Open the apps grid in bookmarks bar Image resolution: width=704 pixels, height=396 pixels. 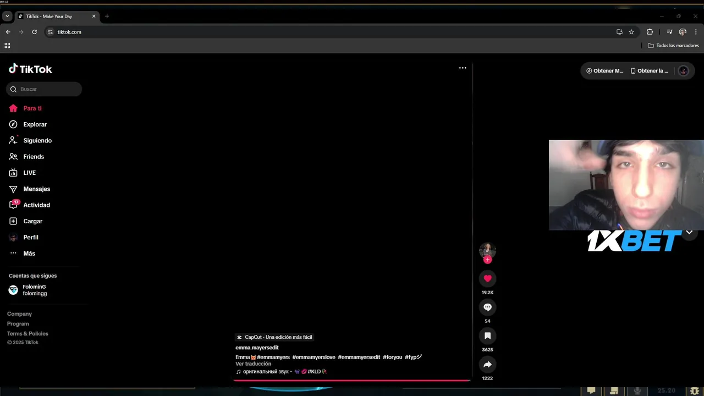point(7,46)
